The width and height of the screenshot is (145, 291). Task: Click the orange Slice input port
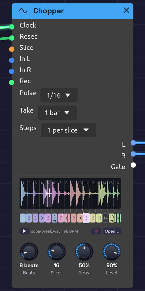click(12, 49)
